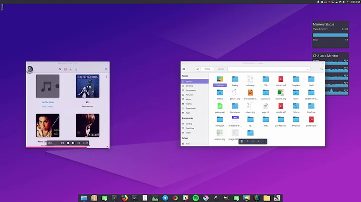361x202 pixels.
Task: Launch Spotify from the dock
Action: coord(196,198)
